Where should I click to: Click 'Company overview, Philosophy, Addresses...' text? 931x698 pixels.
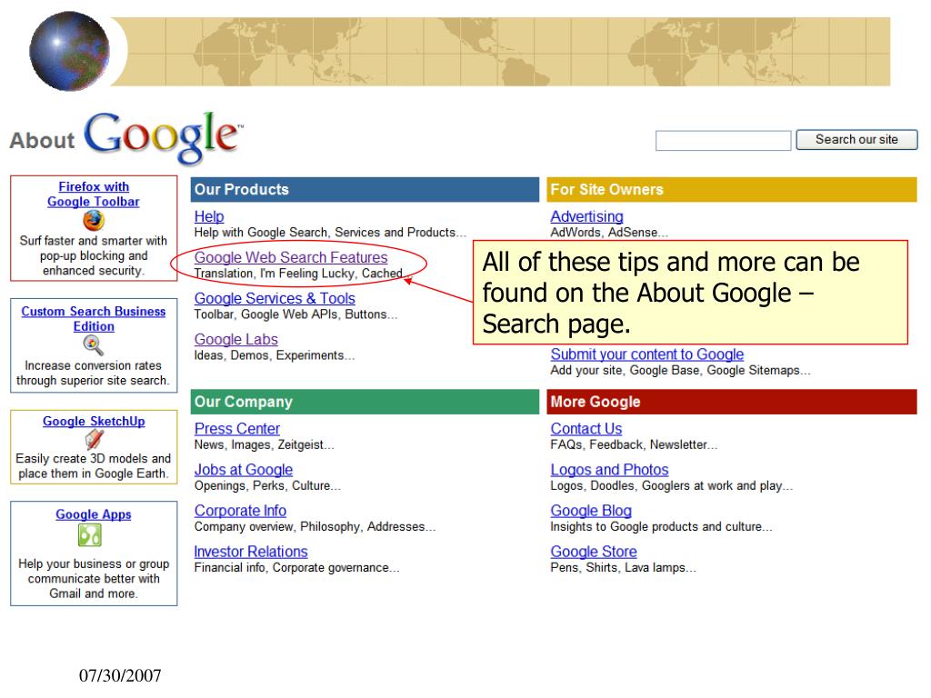315,526
